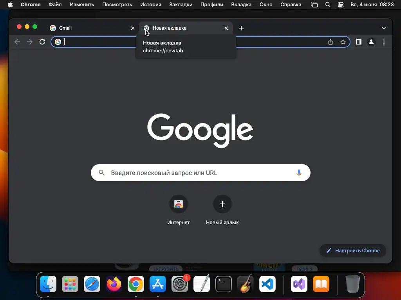401x300 pixels.
Task: Launch GarageBand from the Dock
Action: [x=246, y=284]
